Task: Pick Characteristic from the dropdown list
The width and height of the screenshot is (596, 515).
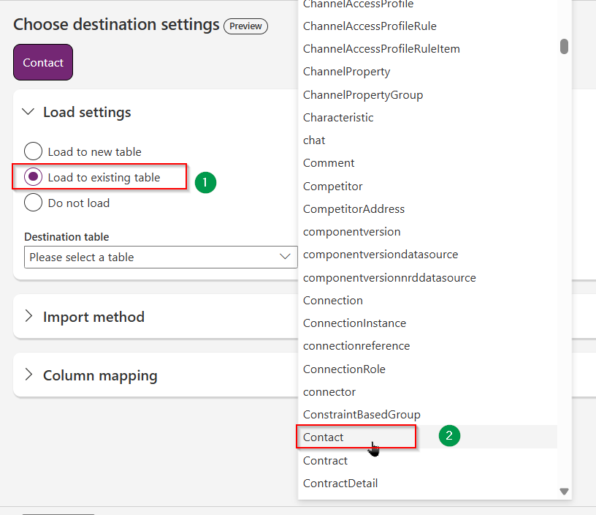Action: click(427, 117)
